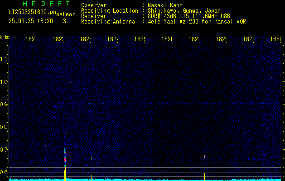Click the 'Receiving Antenna' label
The width and height of the screenshot is (285, 181).
108,22
